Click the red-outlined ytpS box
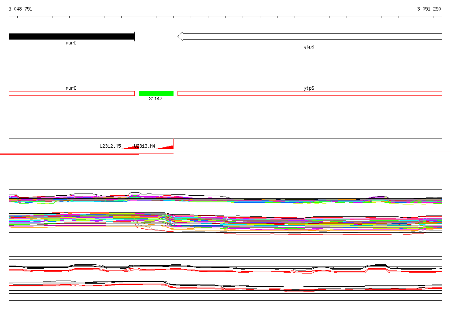Screen dimensions: 451x314 coord(310,93)
